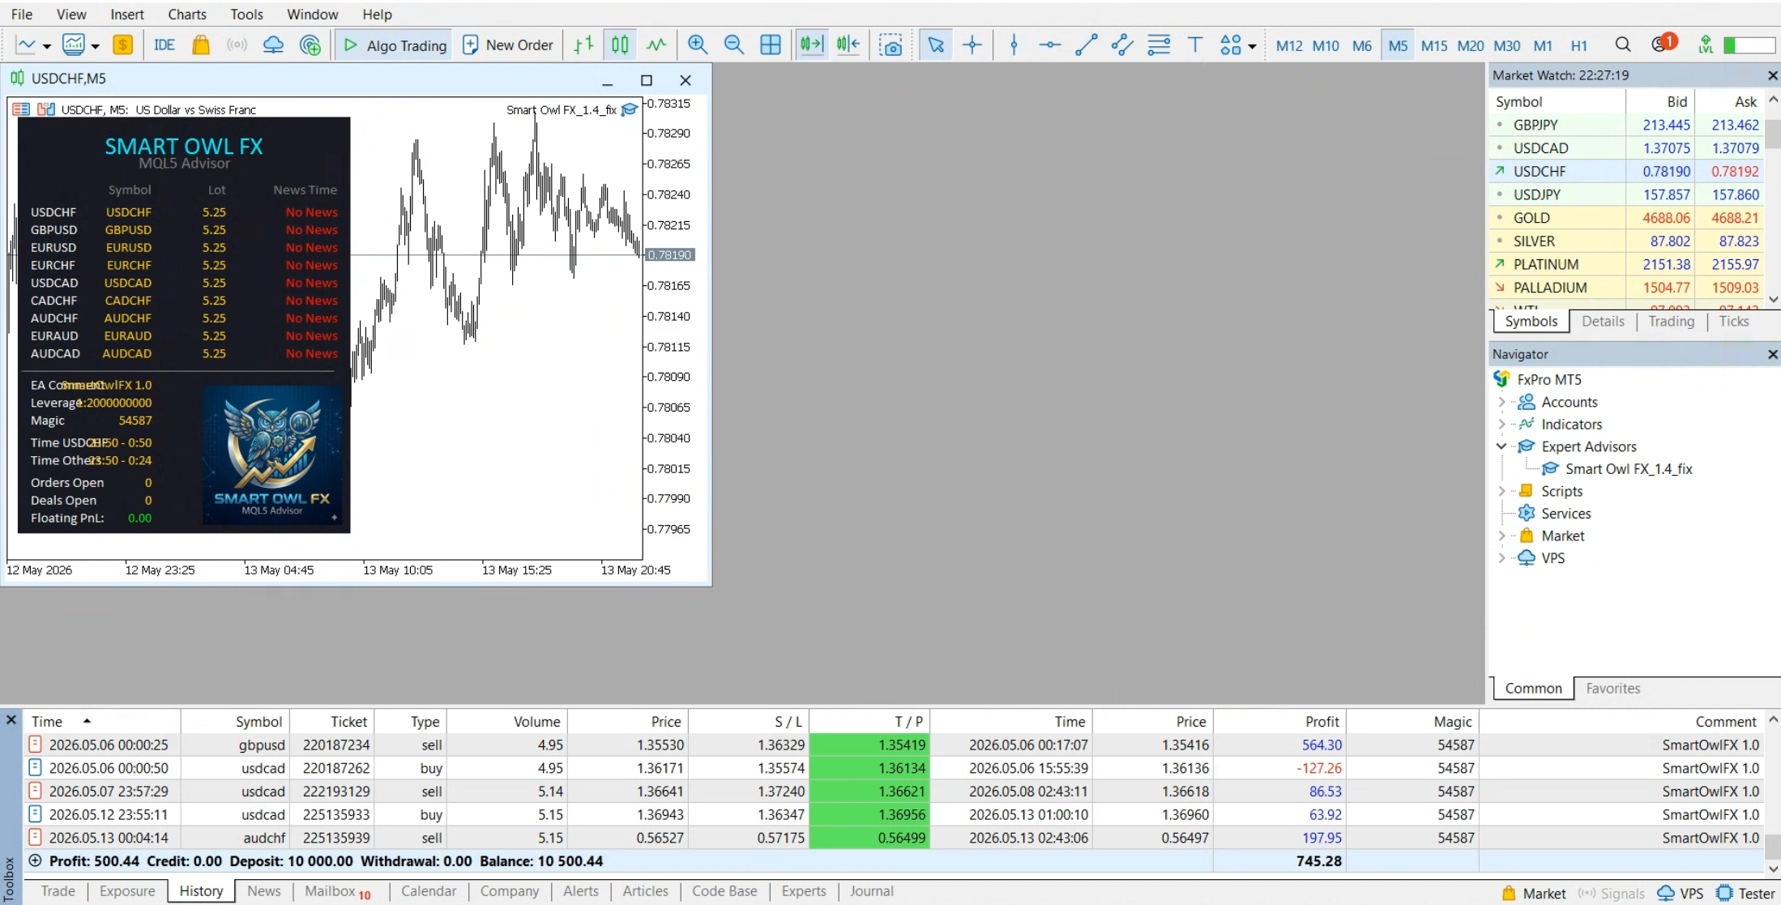Zoom in on the chart
The height and width of the screenshot is (905, 1781).
coord(697,45)
